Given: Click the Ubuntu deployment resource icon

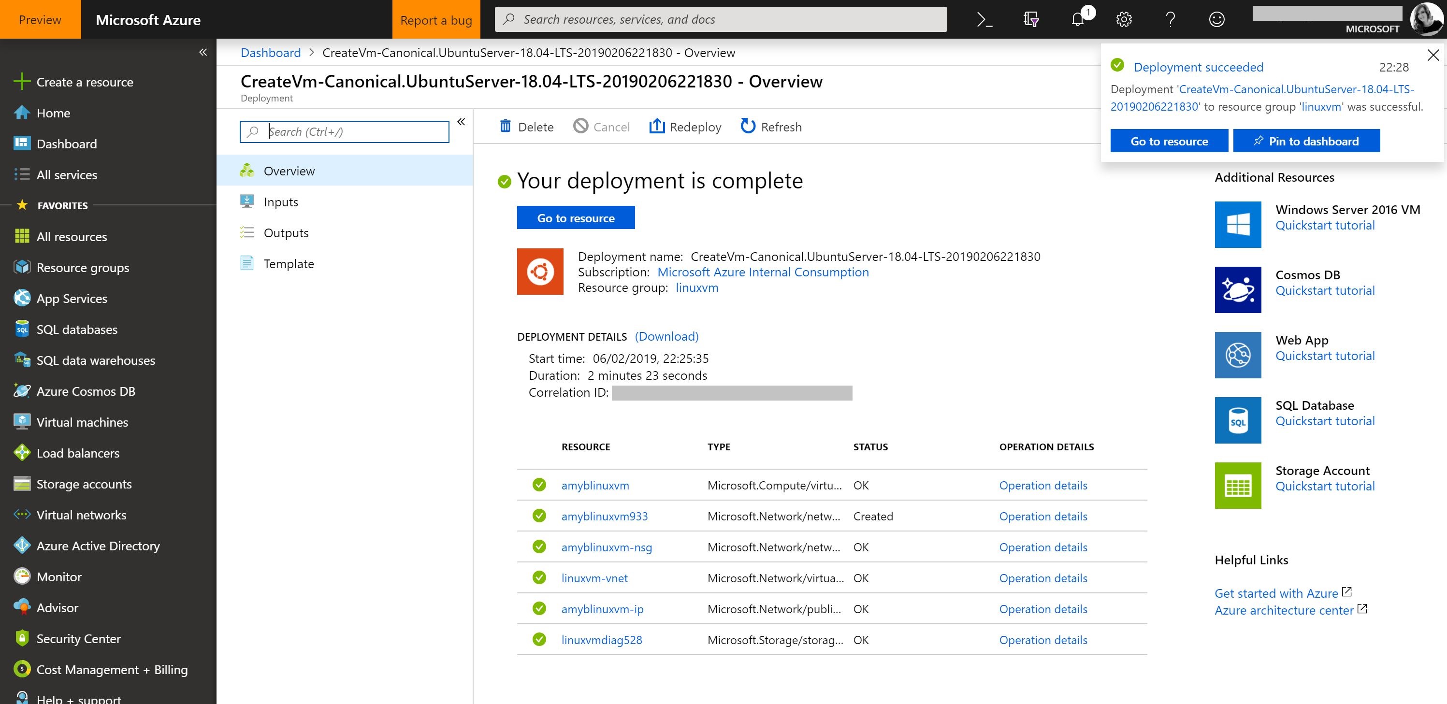Looking at the screenshot, I should pos(539,271).
